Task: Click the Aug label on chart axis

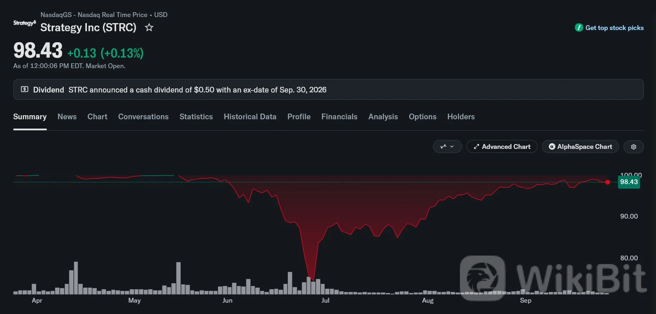Action: (x=428, y=301)
